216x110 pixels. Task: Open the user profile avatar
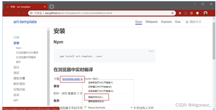tap(206, 13)
